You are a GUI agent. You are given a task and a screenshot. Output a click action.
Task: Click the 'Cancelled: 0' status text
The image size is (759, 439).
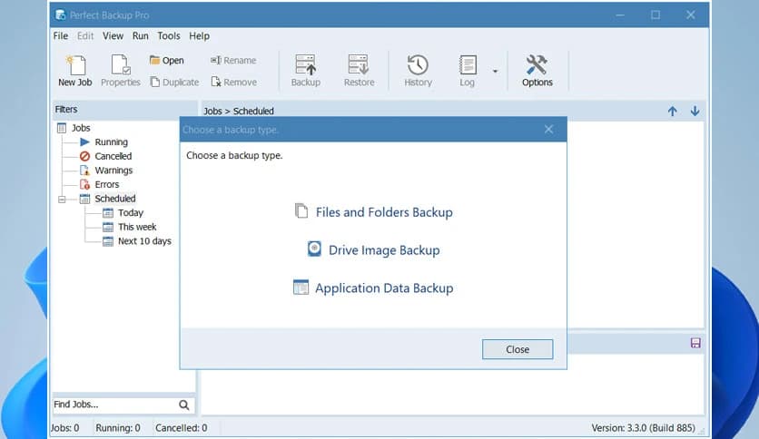[181, 428]
